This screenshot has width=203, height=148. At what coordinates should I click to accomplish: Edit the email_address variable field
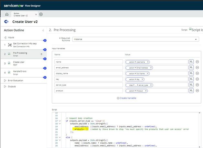click(89, 68)
